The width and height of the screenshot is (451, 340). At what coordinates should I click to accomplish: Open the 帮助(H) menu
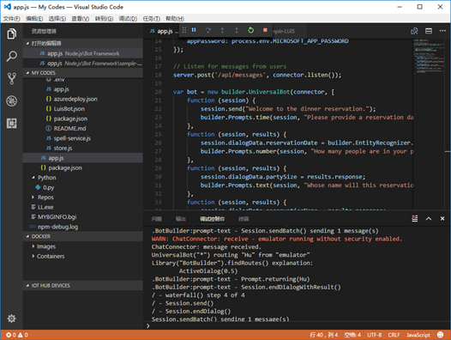point(175,19)
